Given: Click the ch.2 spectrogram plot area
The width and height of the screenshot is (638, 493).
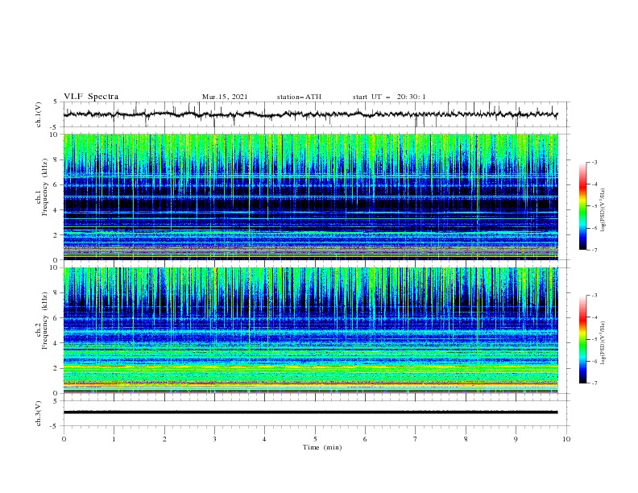Looking at the screenshot, I should click(311, 330).
